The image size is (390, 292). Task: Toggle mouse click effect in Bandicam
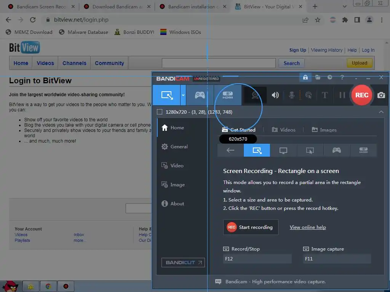308,95
